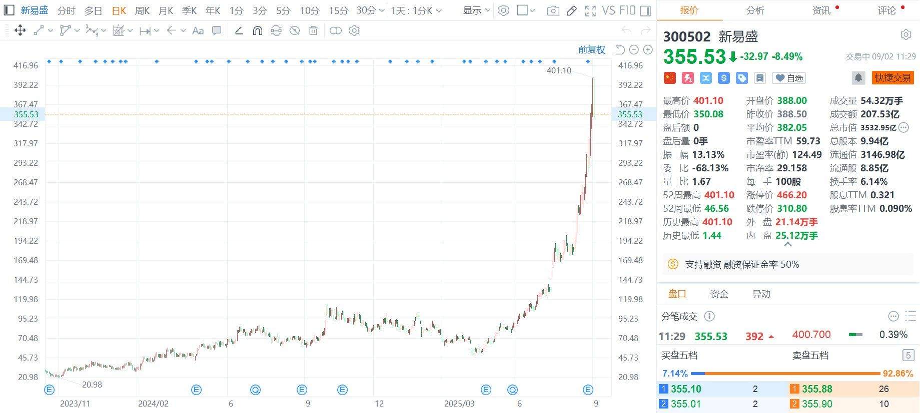Expand the 30分 interval dropdown
The width and height of the screenshot is (920, 413).
[371, 10]
